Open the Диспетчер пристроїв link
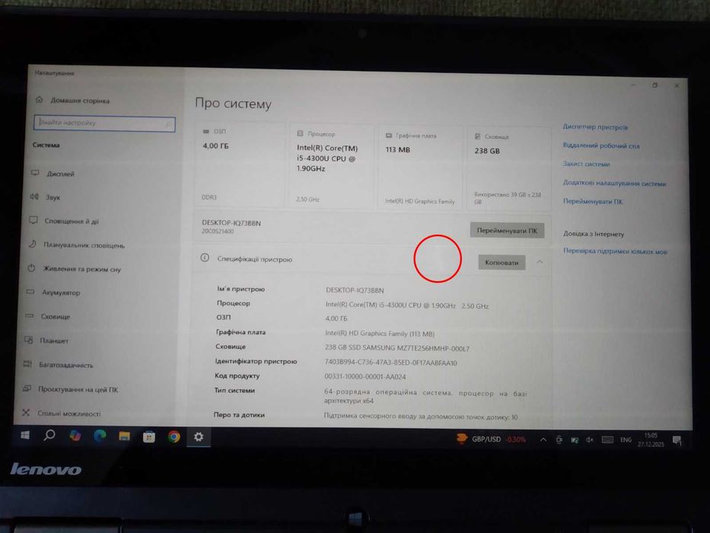Screen dimensions: 710x533 595,127
